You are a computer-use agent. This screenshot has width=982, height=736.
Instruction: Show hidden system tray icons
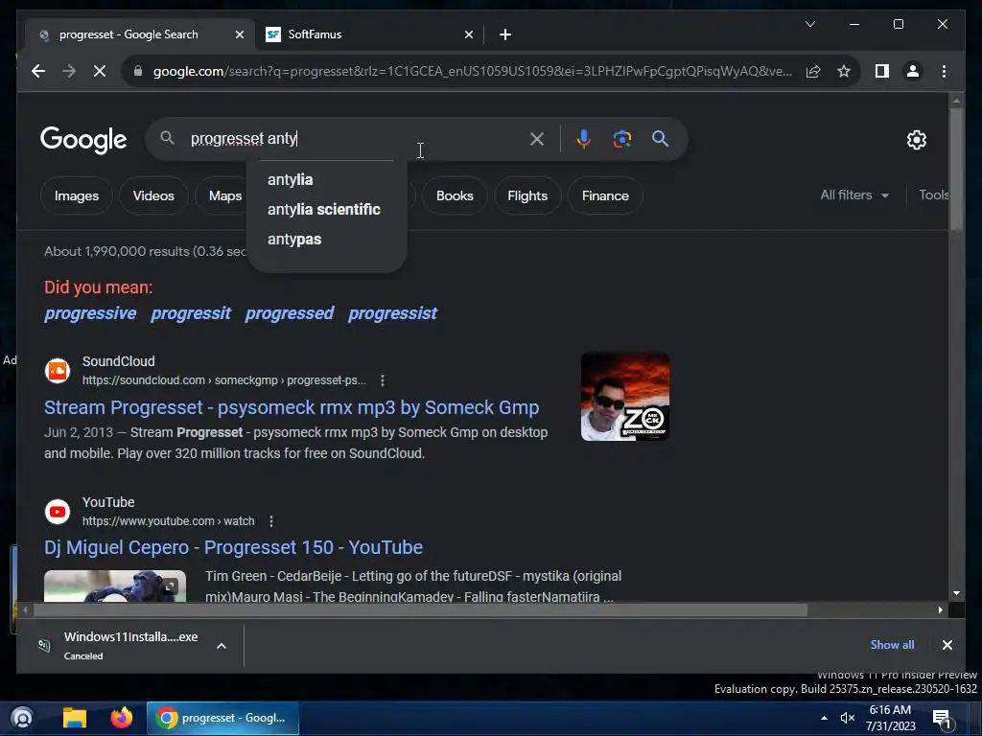click(824, 718)
